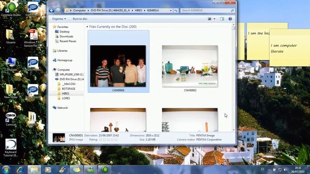Screen dimensions: 310x174
Task: Go back with the Explorer Back arrow
Action: point(52,10)
